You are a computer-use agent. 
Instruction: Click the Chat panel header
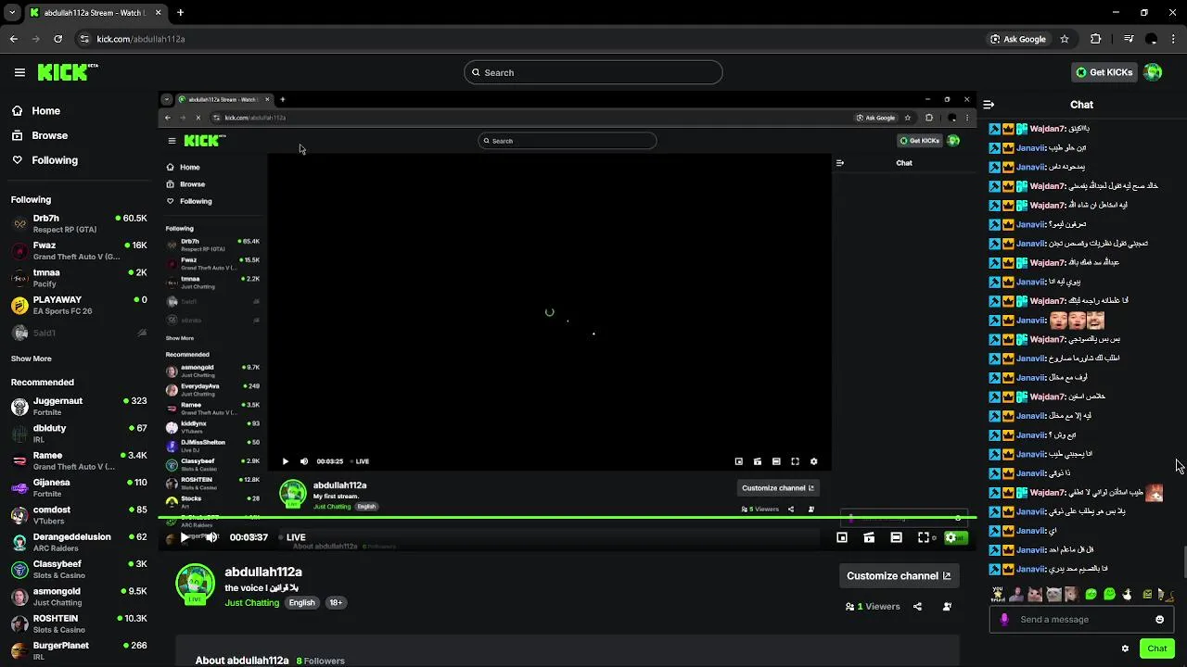click(x=1081, y=105)
